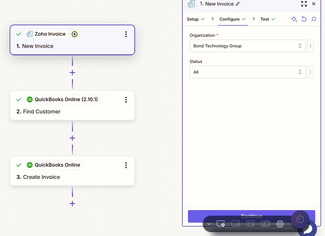This screenshot has height=236, width=325.
Task: Open the three-dot options beside the Organization field
Action: pyautogui.click(x=310, y=46)
